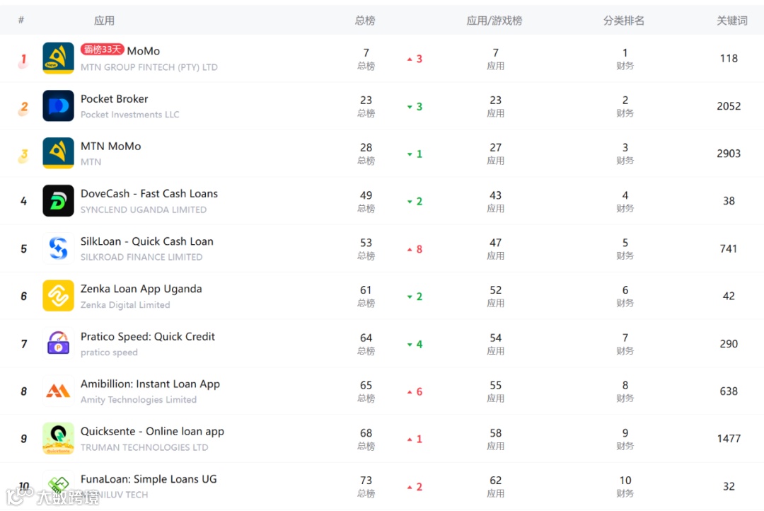Click the red up 3 change indicator for MoMo

[415, 59]
